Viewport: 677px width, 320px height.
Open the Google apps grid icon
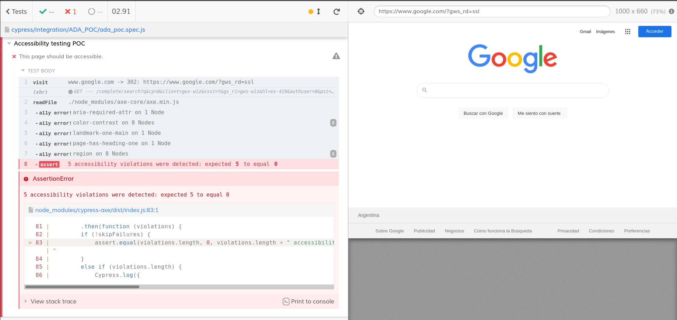628,31
